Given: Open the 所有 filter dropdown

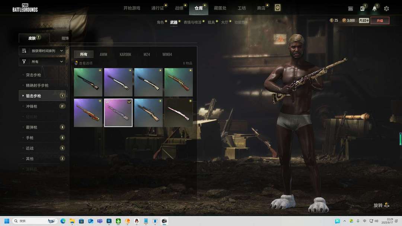Looking at the screenshot, I should pyautogui.click(x=42, y=61).
